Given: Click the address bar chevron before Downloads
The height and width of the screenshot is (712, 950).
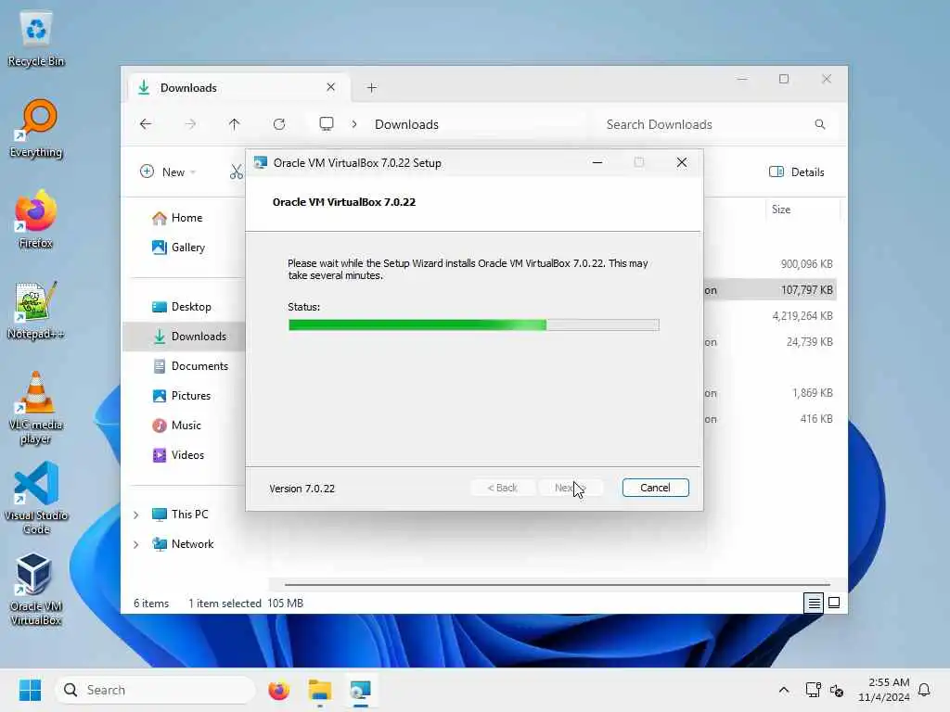Looking at the screenshot, I should (x=354, y=124).
